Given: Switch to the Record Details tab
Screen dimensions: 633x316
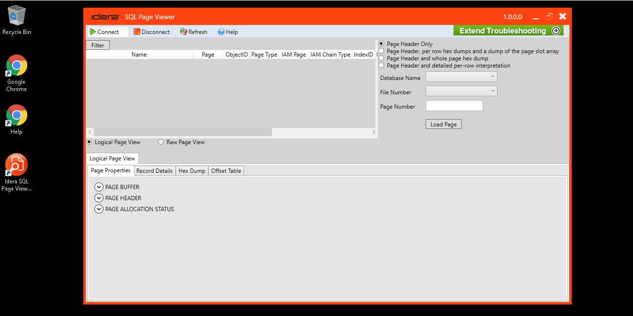Looking at the screenshot, I should click(x=154, y=170).
